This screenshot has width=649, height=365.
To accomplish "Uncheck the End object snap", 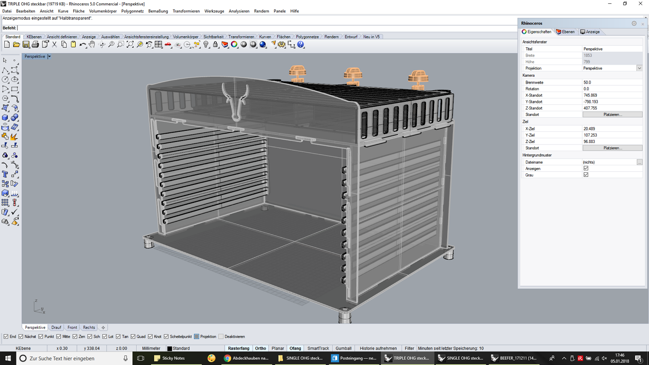I will tap(6, 337).
